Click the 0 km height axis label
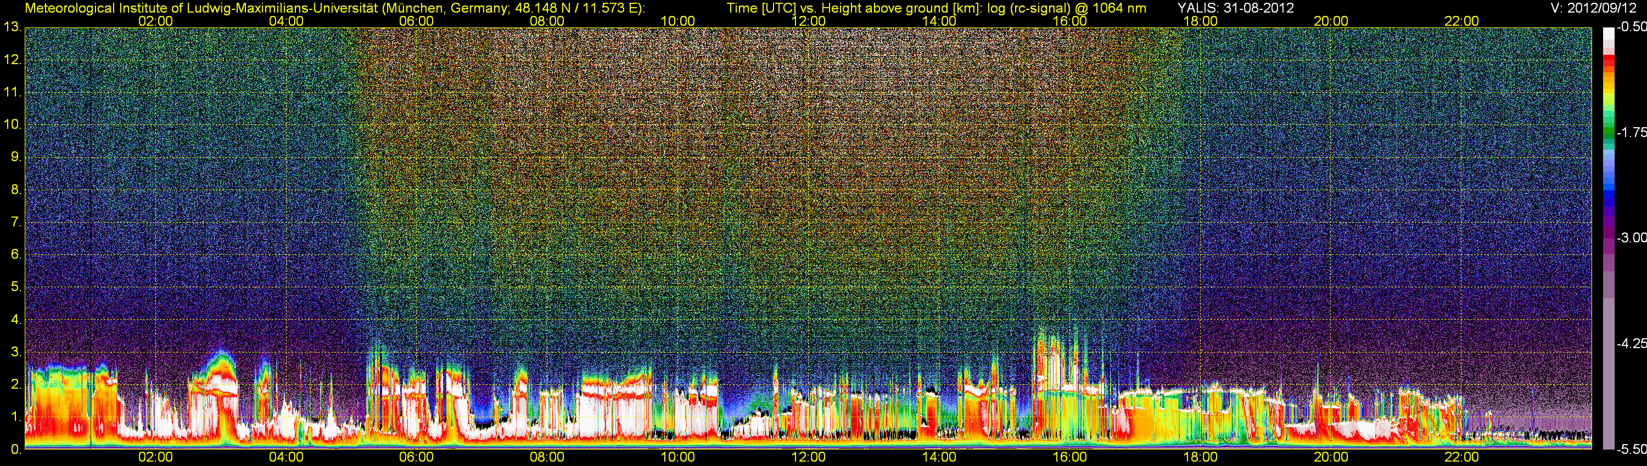The height and width of the screenshot is (466, 1647). pyautogui.click(x=15, y=450)
